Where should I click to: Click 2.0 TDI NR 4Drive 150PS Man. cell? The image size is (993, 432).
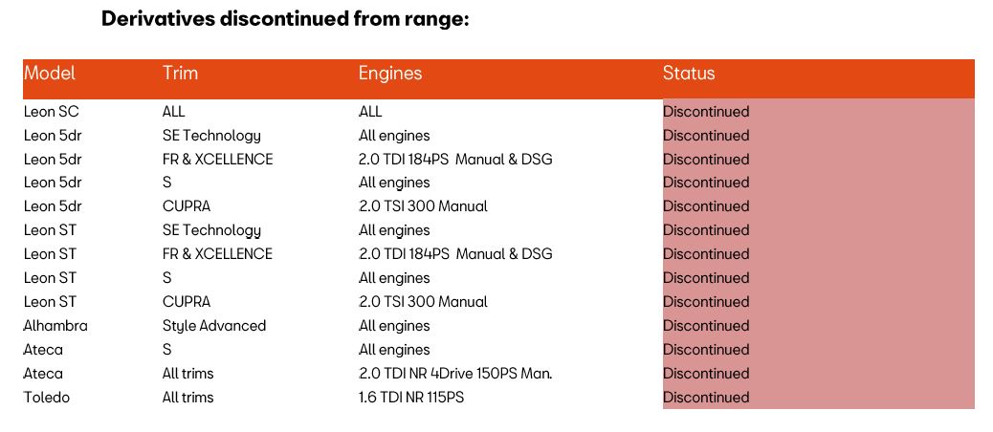(455, 373)
